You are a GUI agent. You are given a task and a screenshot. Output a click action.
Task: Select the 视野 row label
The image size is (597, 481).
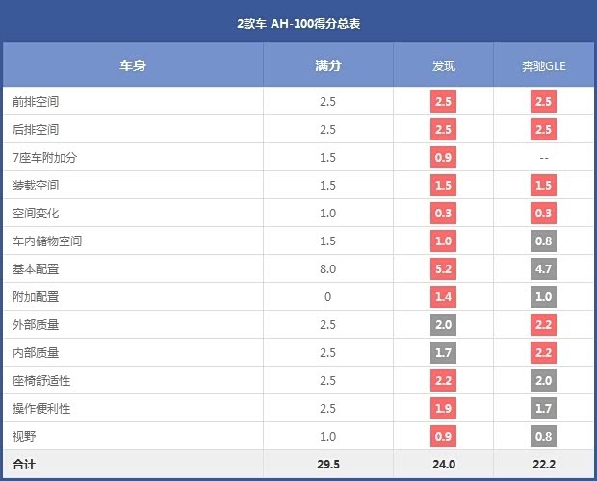(x=23, y=437)
